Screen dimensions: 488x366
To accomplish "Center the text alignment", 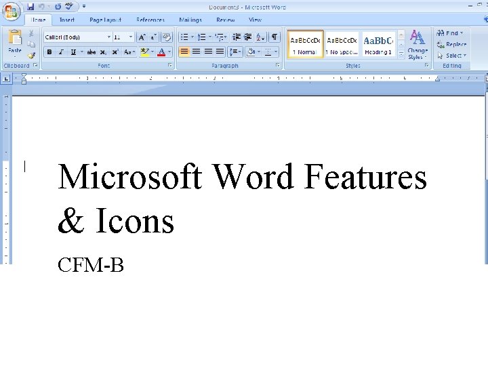I will pyautogui.click(x=196, y=52).
